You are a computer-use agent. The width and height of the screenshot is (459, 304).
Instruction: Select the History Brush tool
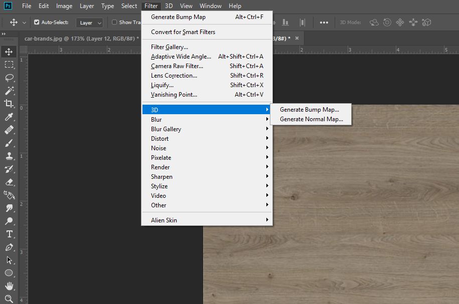point(9,169)
